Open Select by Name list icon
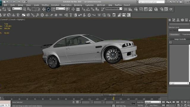The height and width of the screenshot is (107, 190). [x=29, y=9]
